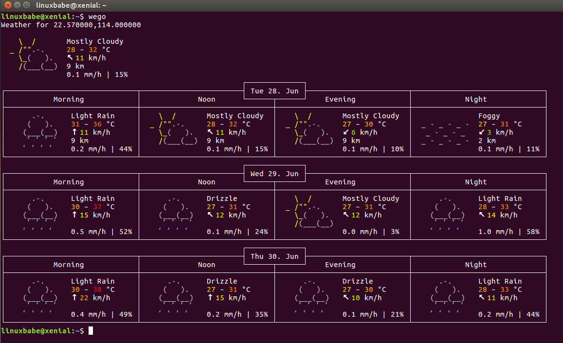Click the Morning column header under Tuesday
This screenshot has height=343, width=563.
point(69,99)
